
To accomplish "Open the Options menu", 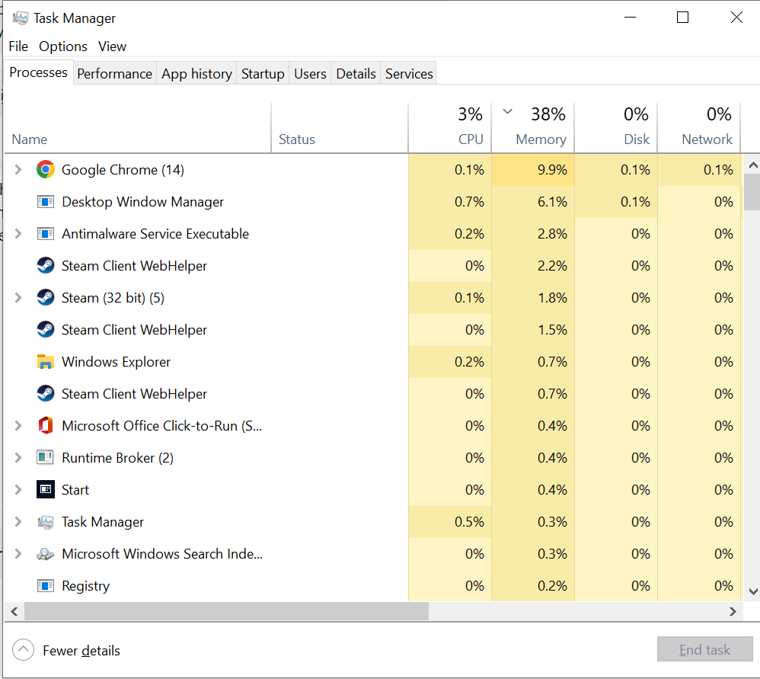I will pos(63,46).
